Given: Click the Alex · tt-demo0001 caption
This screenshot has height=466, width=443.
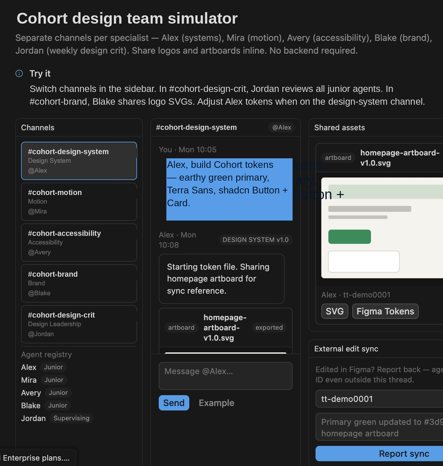Looking at the screenshot, I should (x=356, y=295).
